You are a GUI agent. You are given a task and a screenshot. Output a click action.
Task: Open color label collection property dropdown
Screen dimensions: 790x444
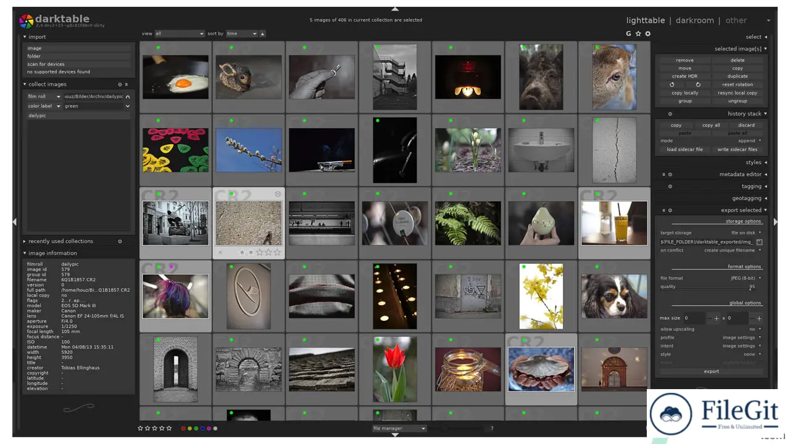(x=44, y=106)
